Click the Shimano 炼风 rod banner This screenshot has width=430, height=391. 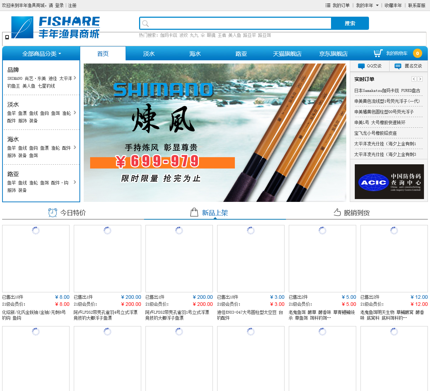pyautogui.click(x=215, y=133)
